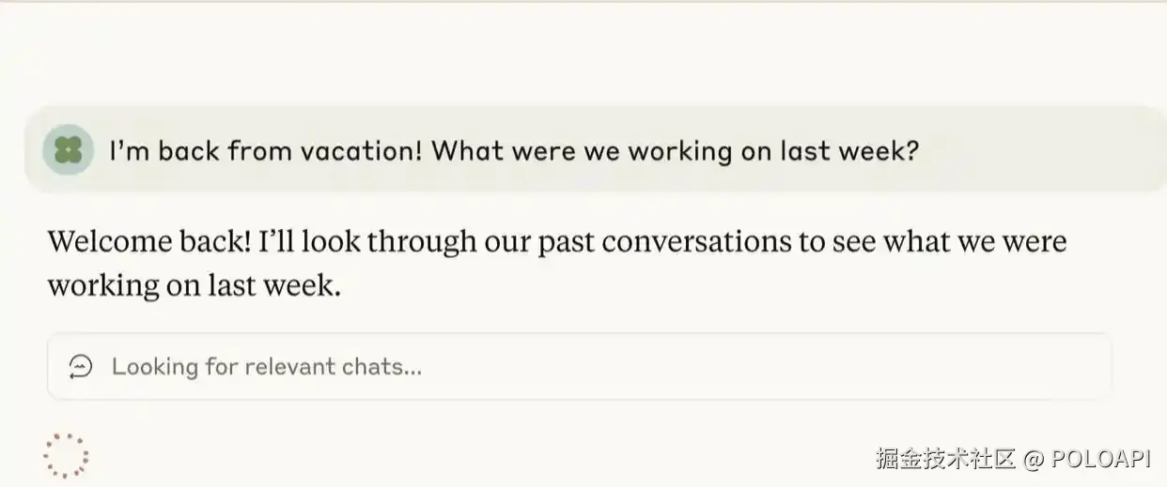Click the chat search icon in status box
Viewport: 1167px width, 487px height.
point(81,366)
